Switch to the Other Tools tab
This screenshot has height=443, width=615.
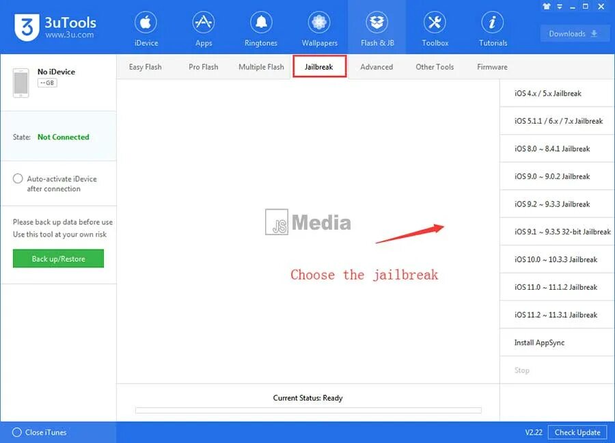435,67
